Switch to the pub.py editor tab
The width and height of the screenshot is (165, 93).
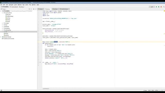48,9
